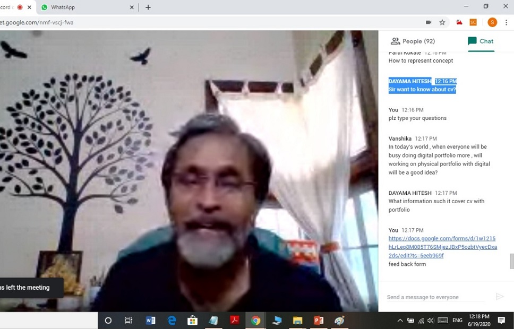514x329 pixels.
Task: Show hidden system tray icons
Action: pyautogui.click(x=400, y=321)
